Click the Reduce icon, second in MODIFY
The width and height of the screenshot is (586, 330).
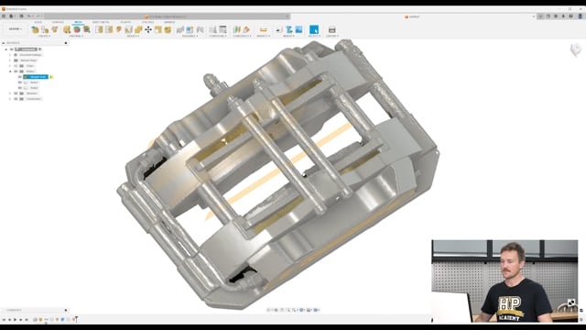coord(109,29)
